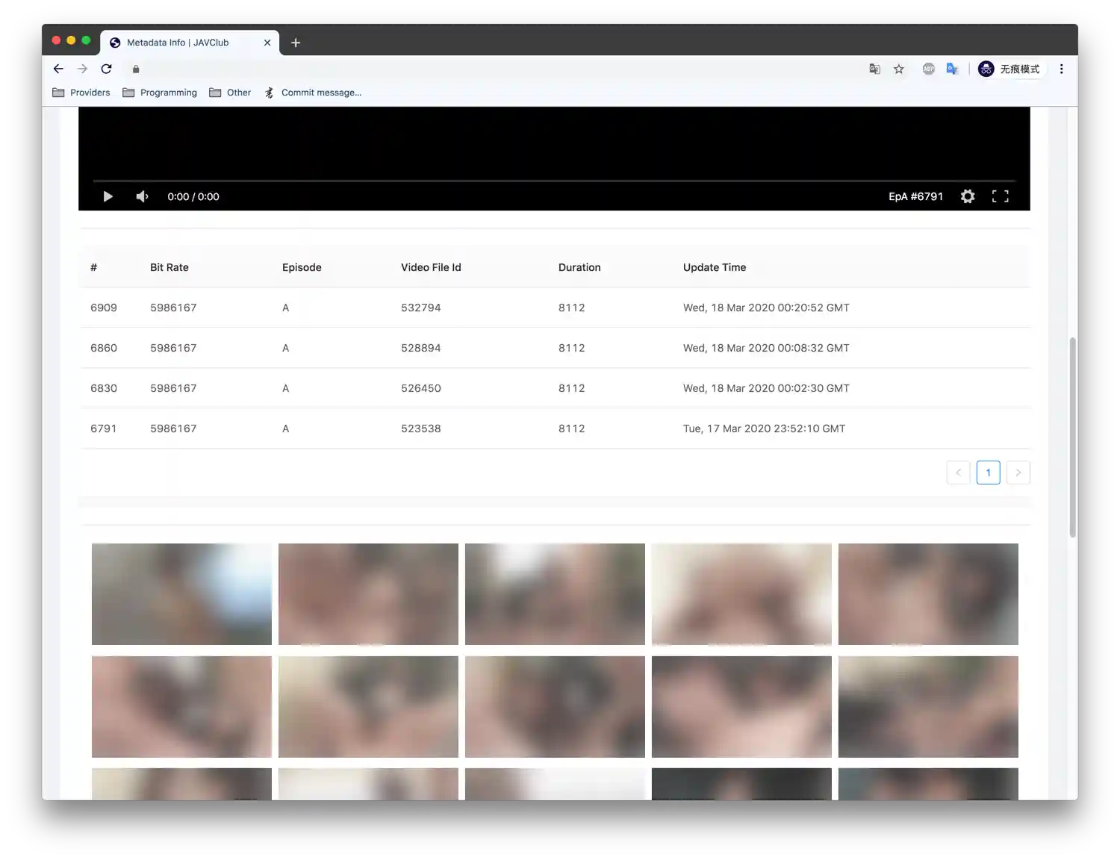Viewport: 1120px width, 860px height.
Task: View site information via the padlock icon
Action: click(135, 69)
